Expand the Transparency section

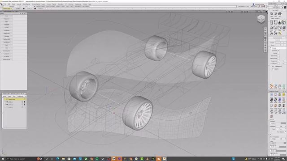point(273,67)
